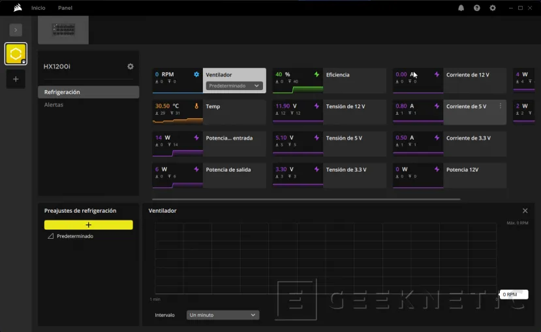The height and width of the screenshot is (332, 541).
Task: Click the 0 RPM tag on graph
Action: click(514, 294)
